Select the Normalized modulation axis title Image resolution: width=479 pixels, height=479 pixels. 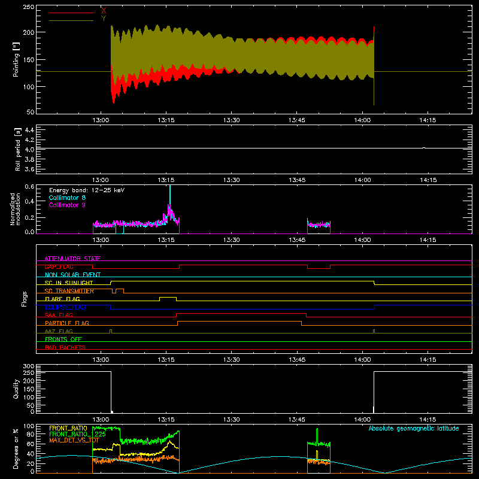pos(15,209)
